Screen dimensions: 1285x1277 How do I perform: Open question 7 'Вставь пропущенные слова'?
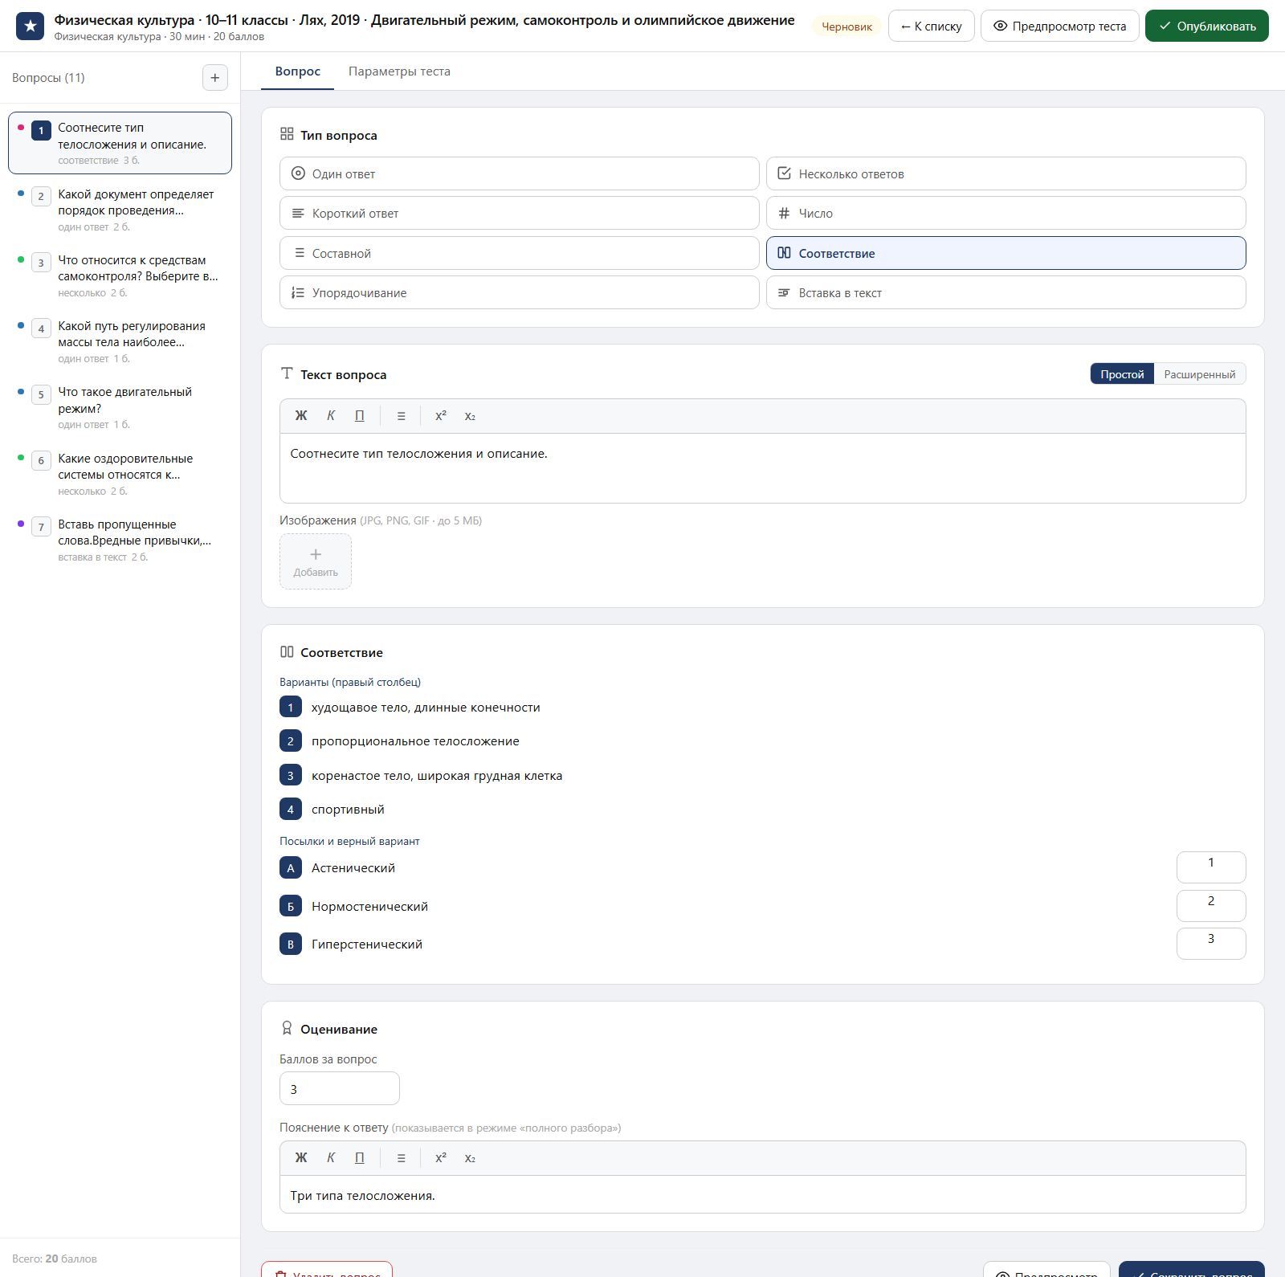(120, 540)
